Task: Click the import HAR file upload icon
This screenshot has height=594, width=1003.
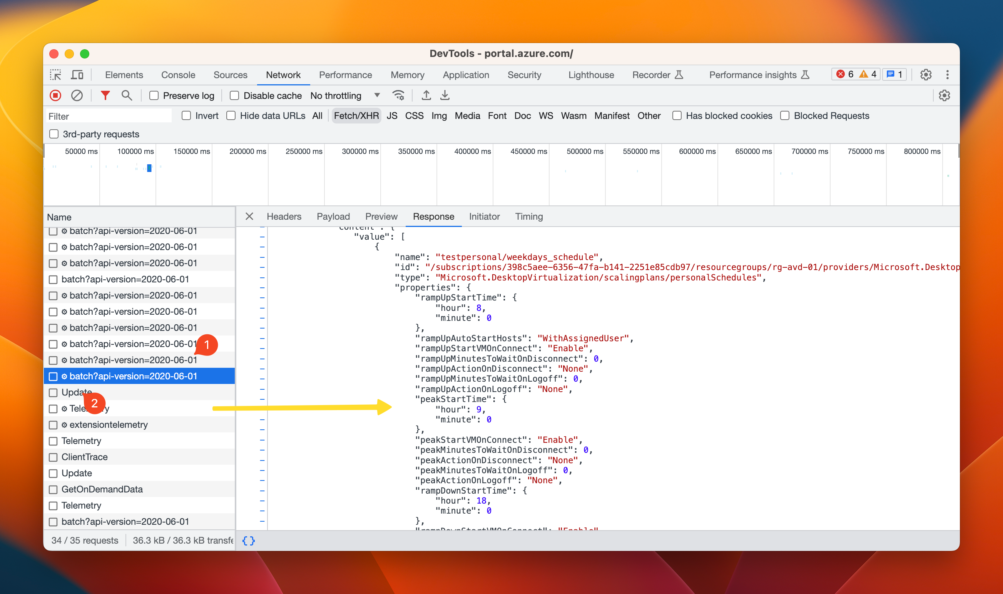Action: pos(426,96)
